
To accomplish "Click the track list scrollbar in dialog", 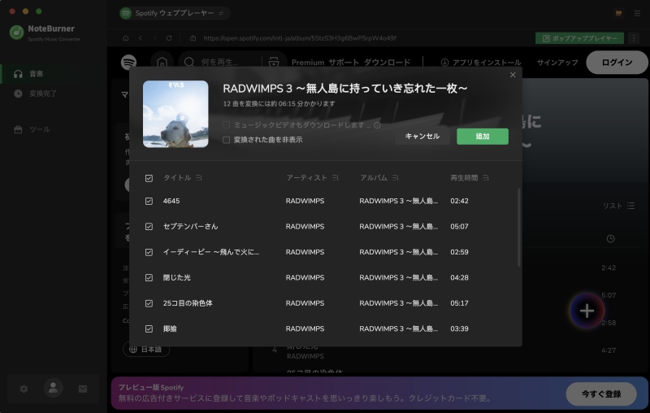I will click(x=518, y=228).
